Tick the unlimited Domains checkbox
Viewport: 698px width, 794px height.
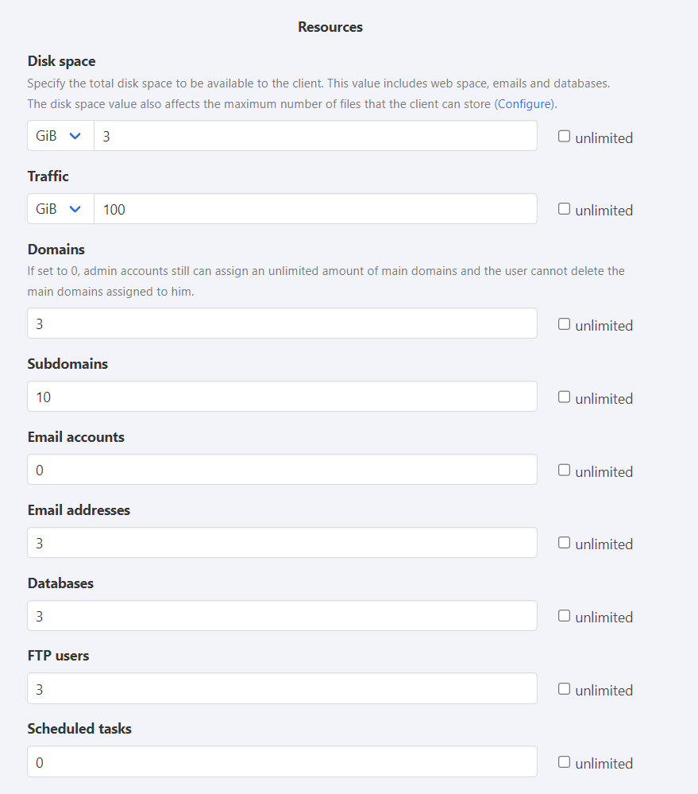[x=564, y=324]
